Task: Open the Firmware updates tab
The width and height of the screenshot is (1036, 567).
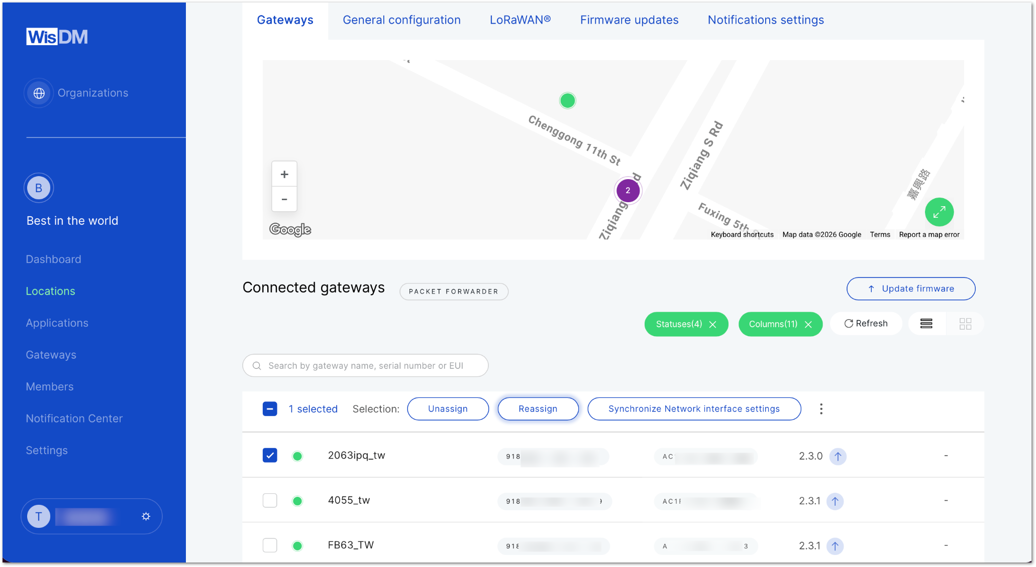Action: [629, 20]
